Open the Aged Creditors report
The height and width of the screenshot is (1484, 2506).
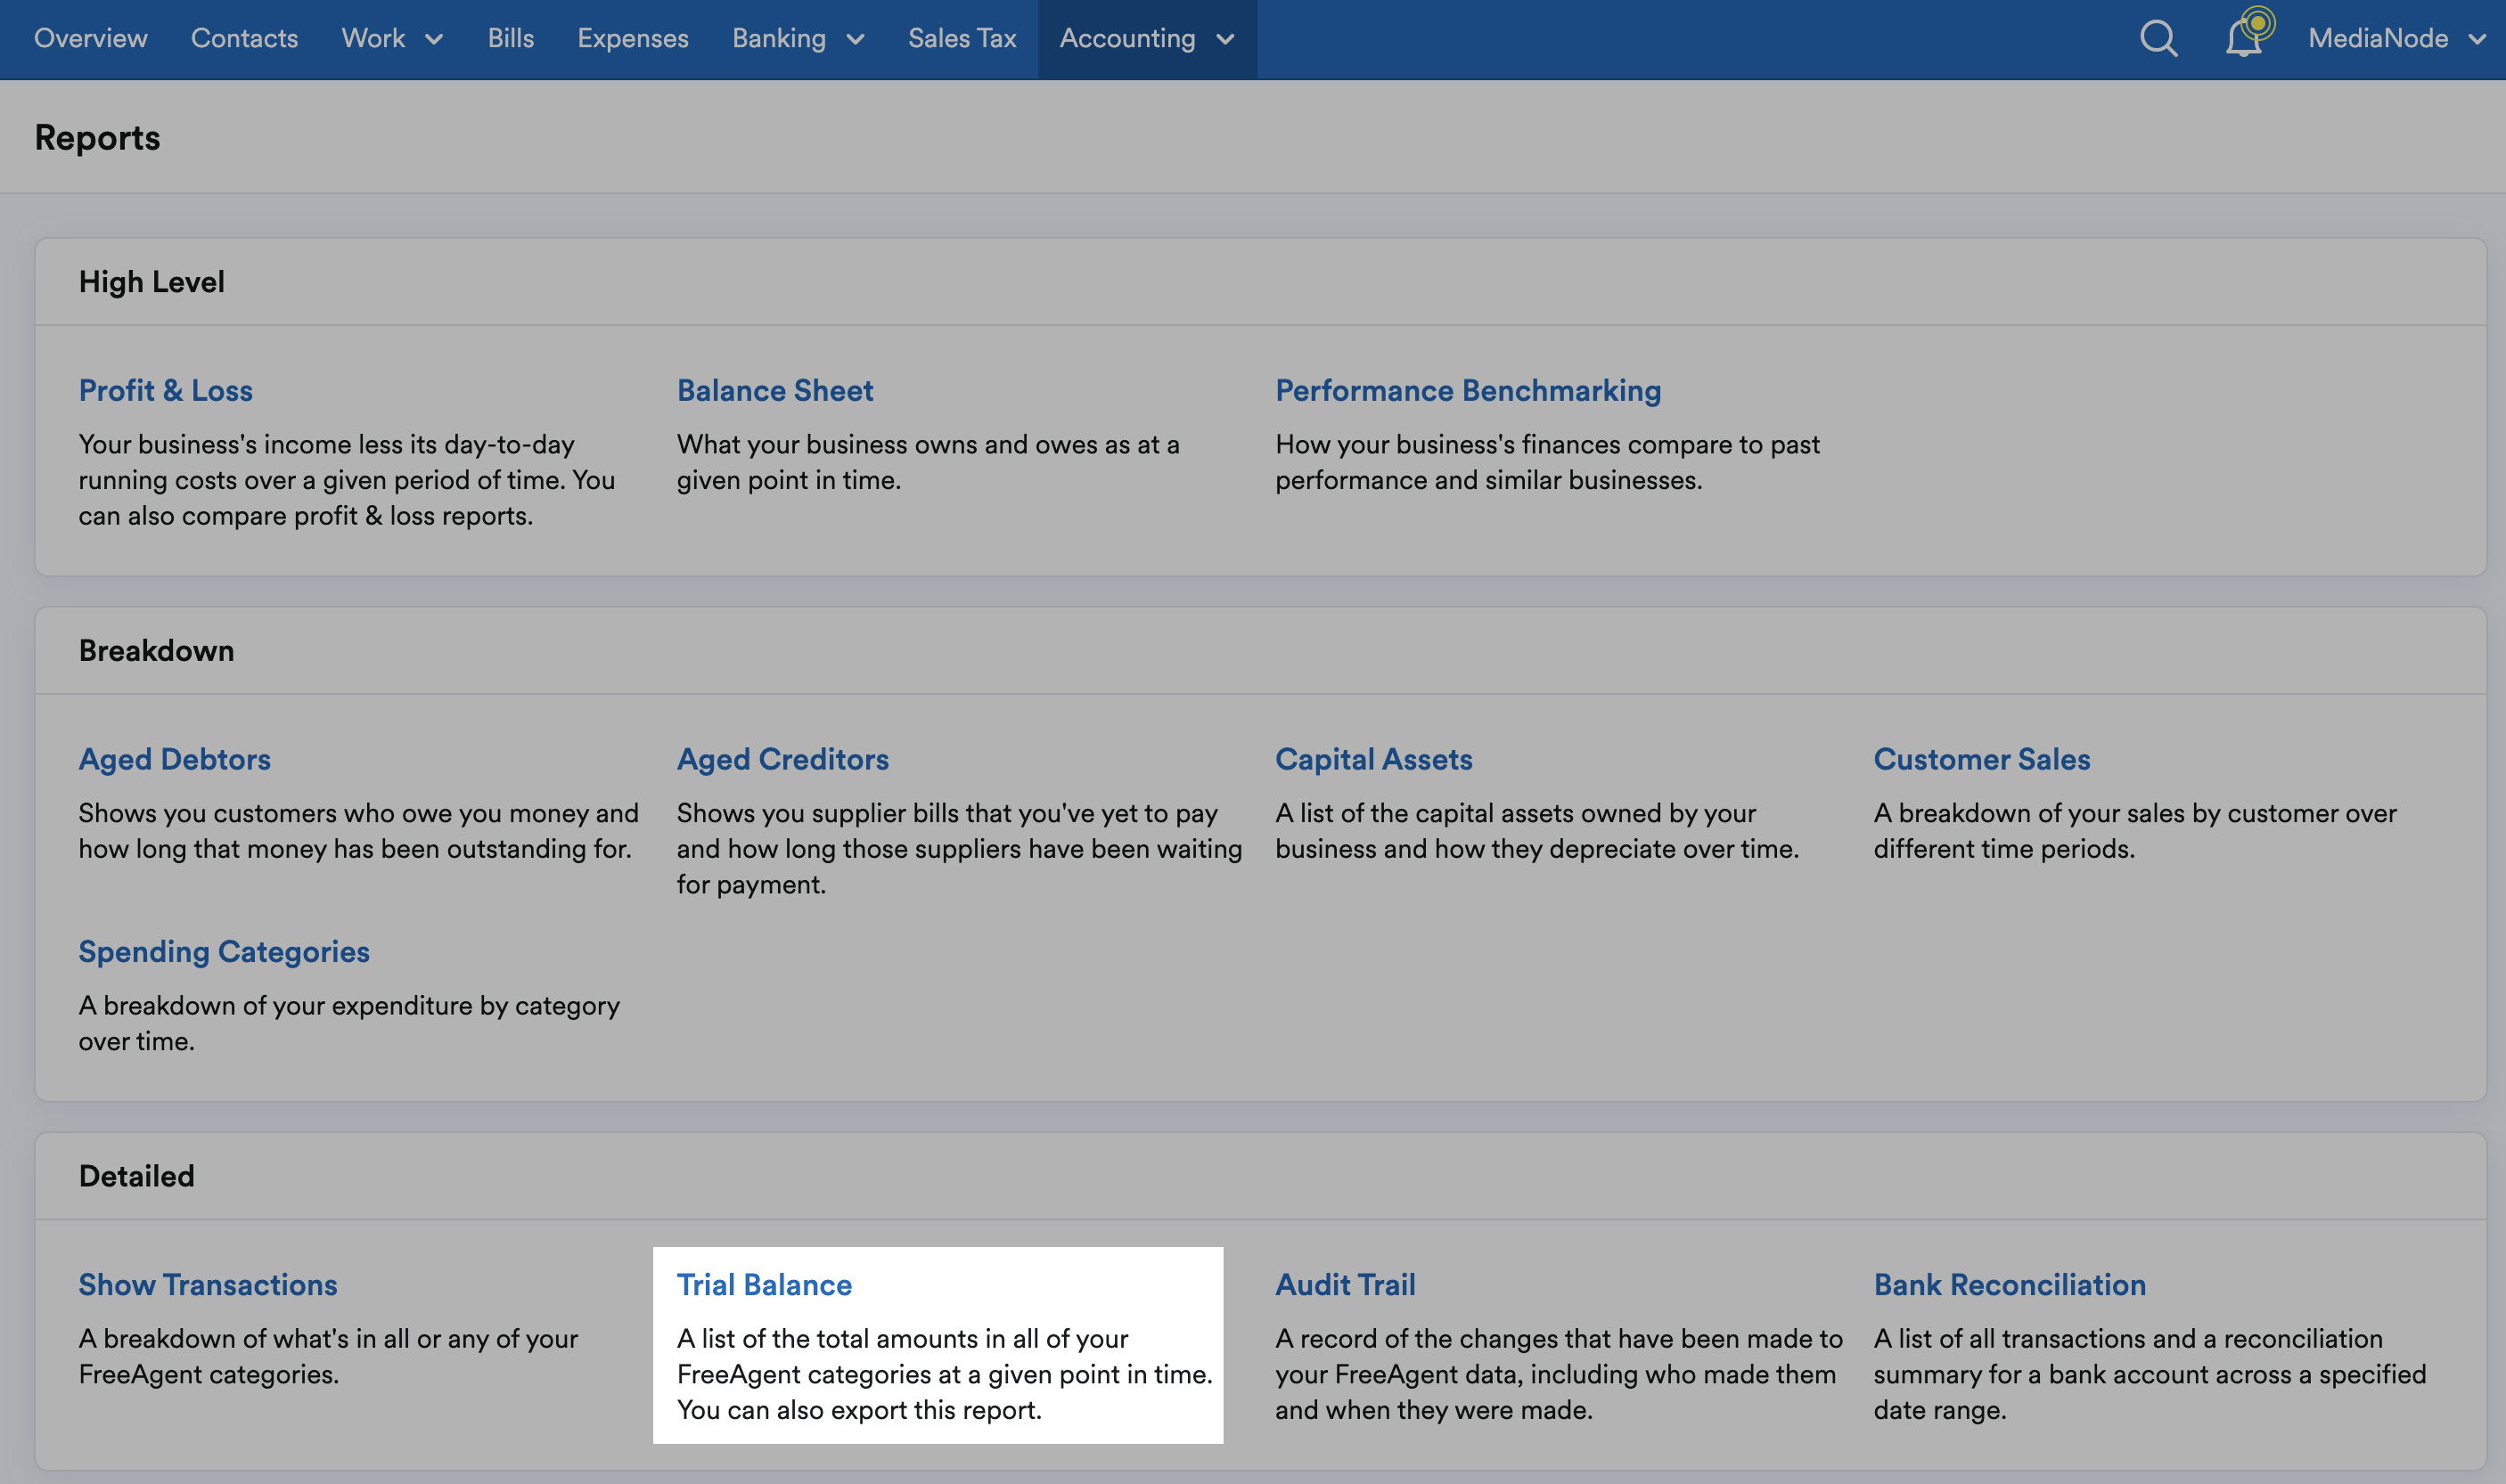782,759
